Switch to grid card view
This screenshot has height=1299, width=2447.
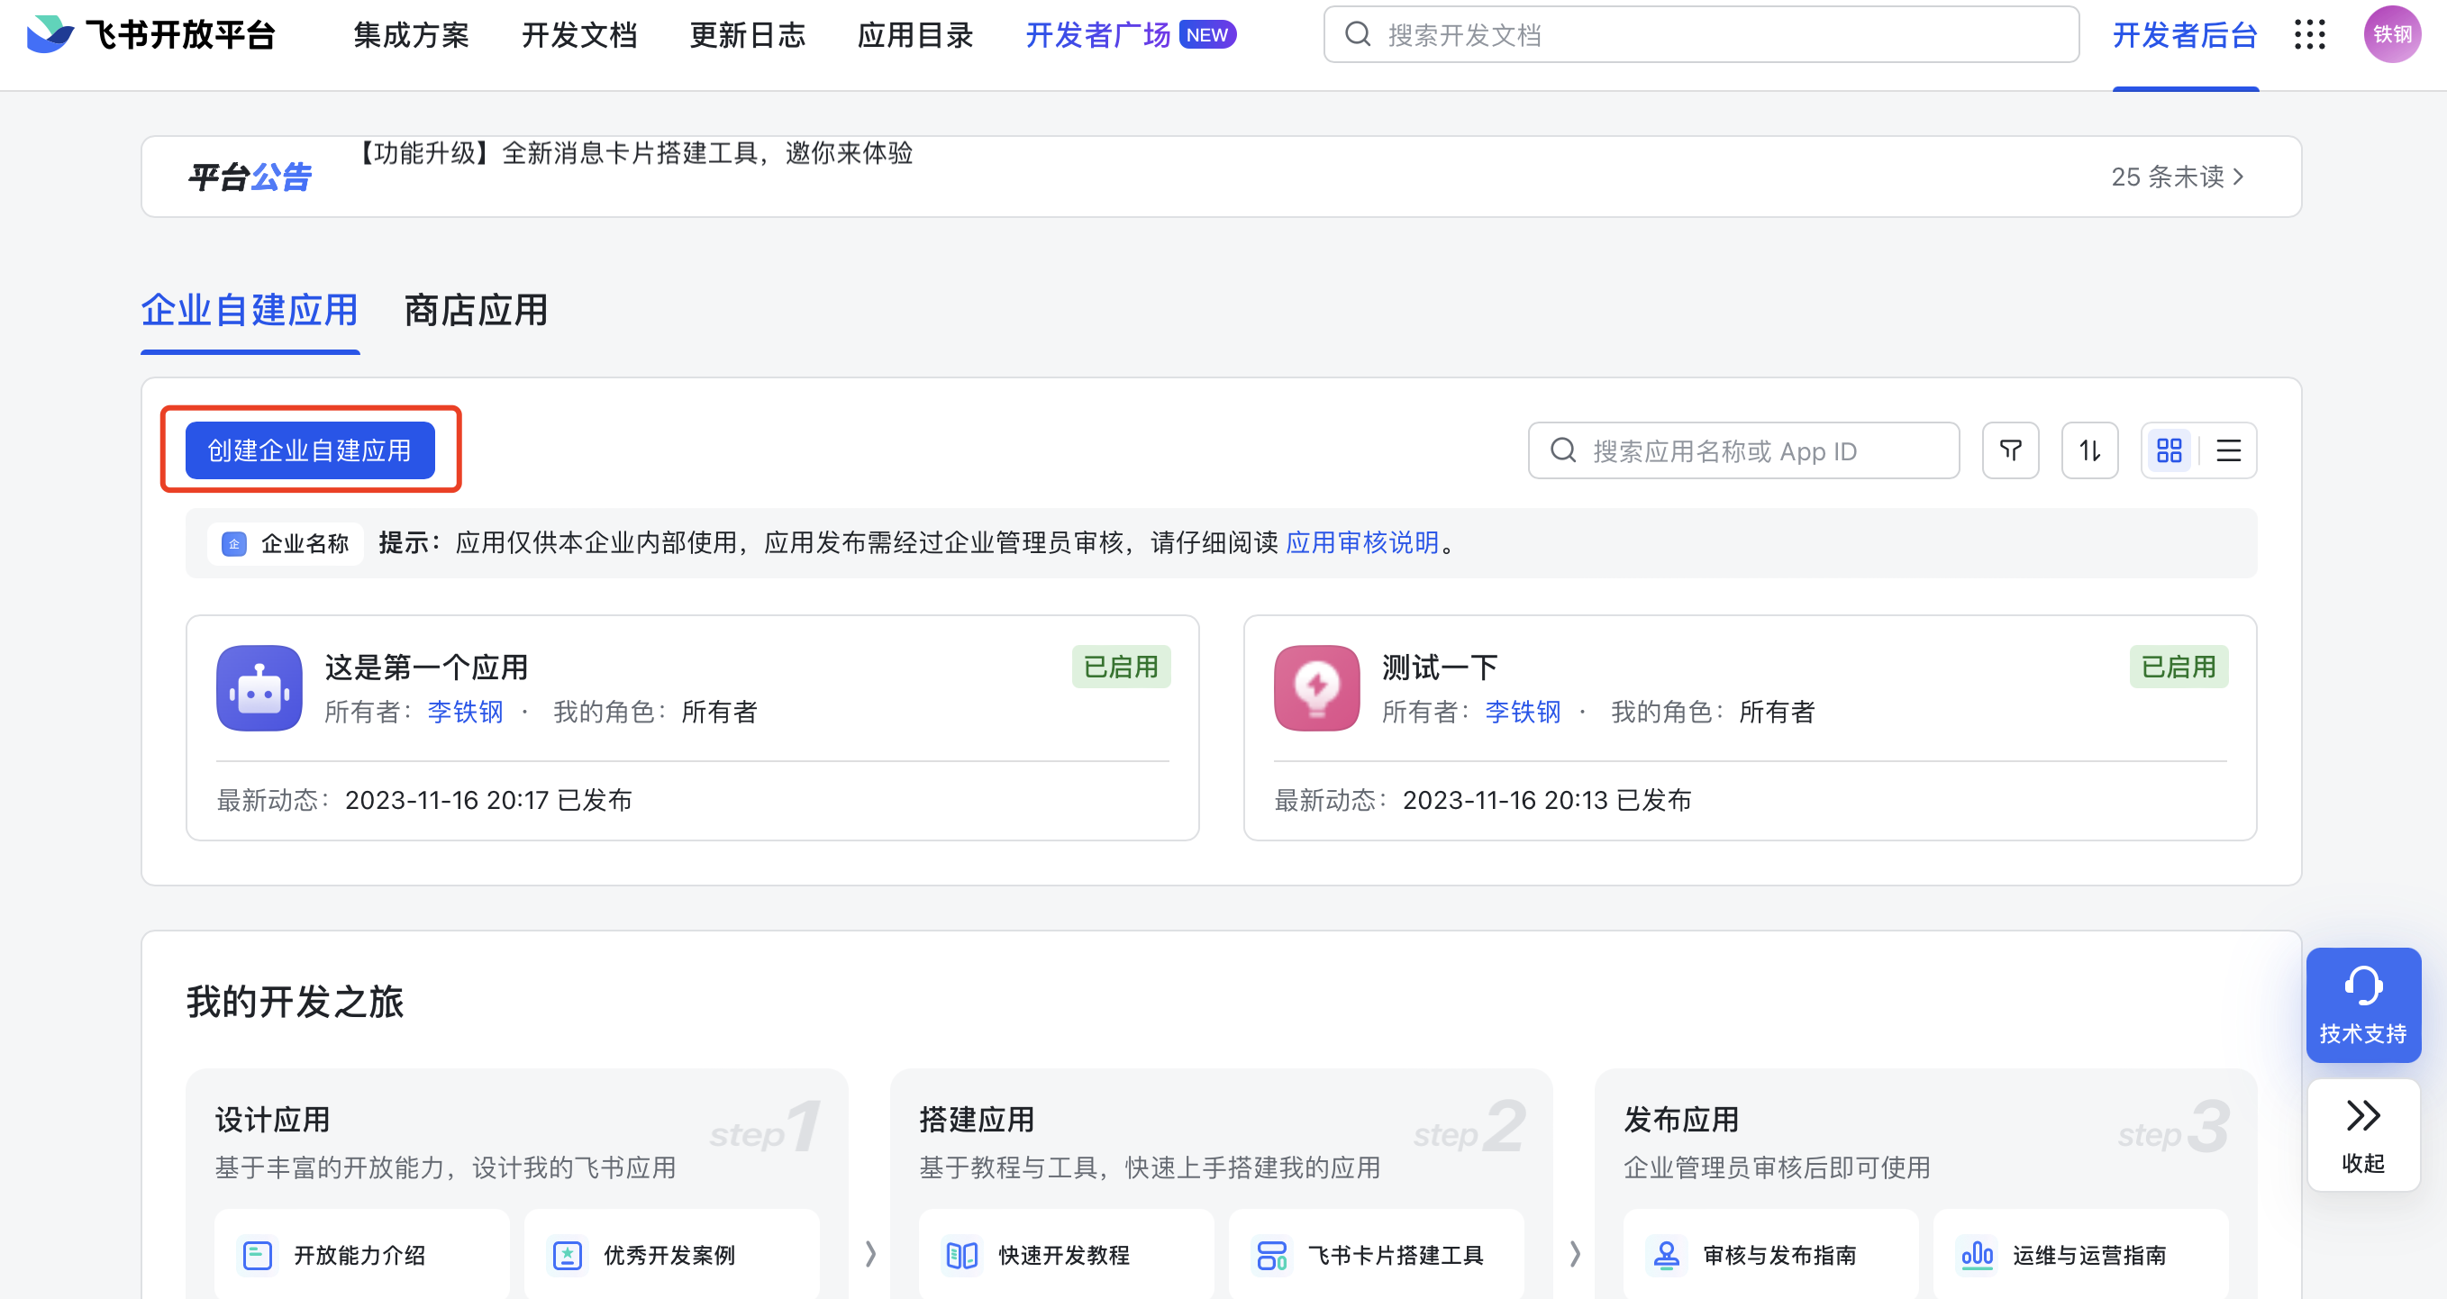pos(2169,450)
